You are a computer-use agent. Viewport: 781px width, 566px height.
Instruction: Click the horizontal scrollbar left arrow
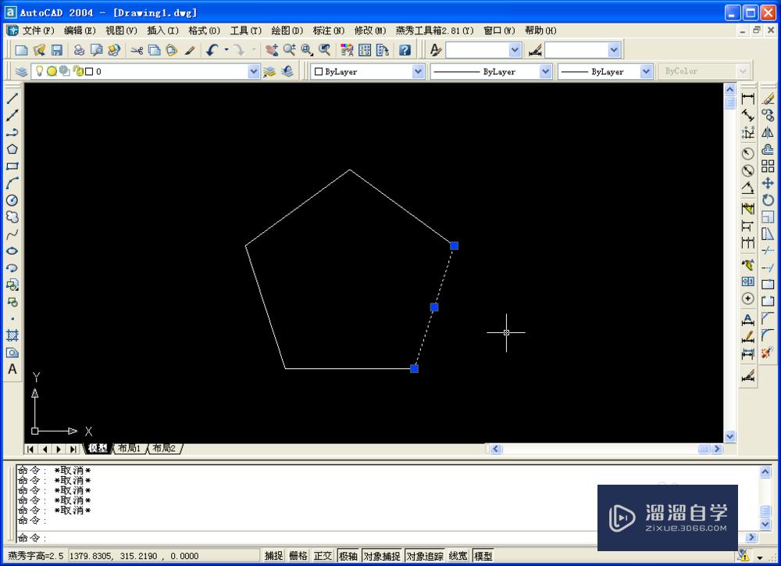coord(495,448)
